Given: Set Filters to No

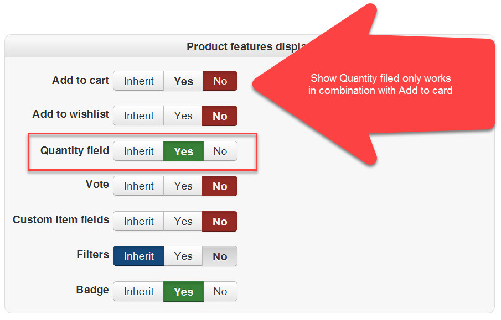Looking at the screenshot, I should (x=220, y=256).
